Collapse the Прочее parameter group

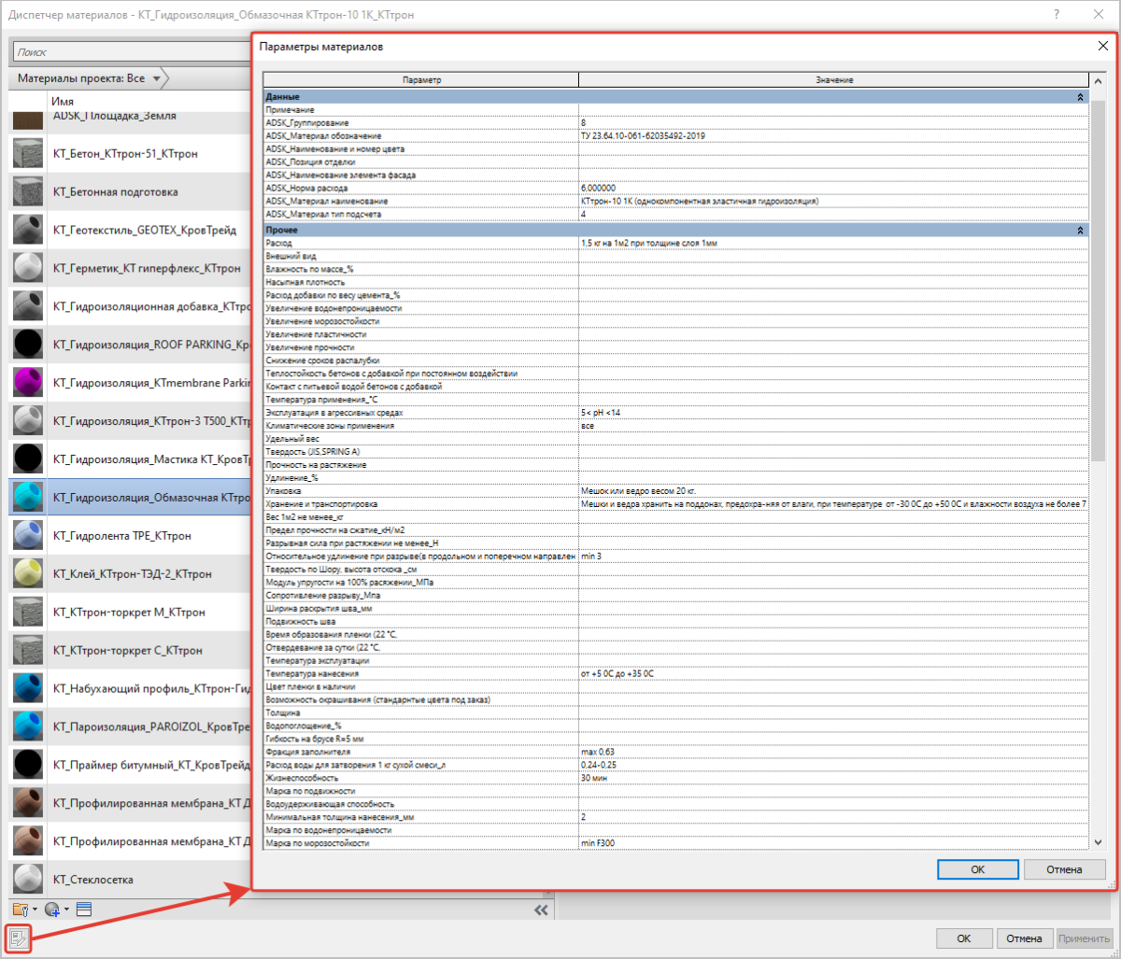click(x=1080, y=230)
